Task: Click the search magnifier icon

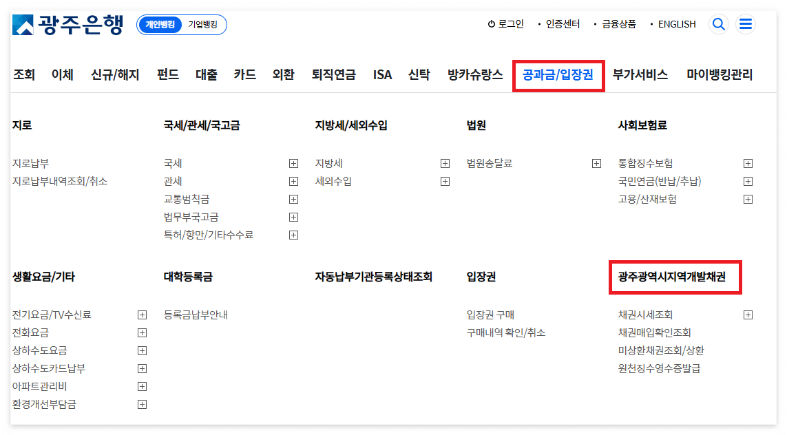Action: pos(718,23)
